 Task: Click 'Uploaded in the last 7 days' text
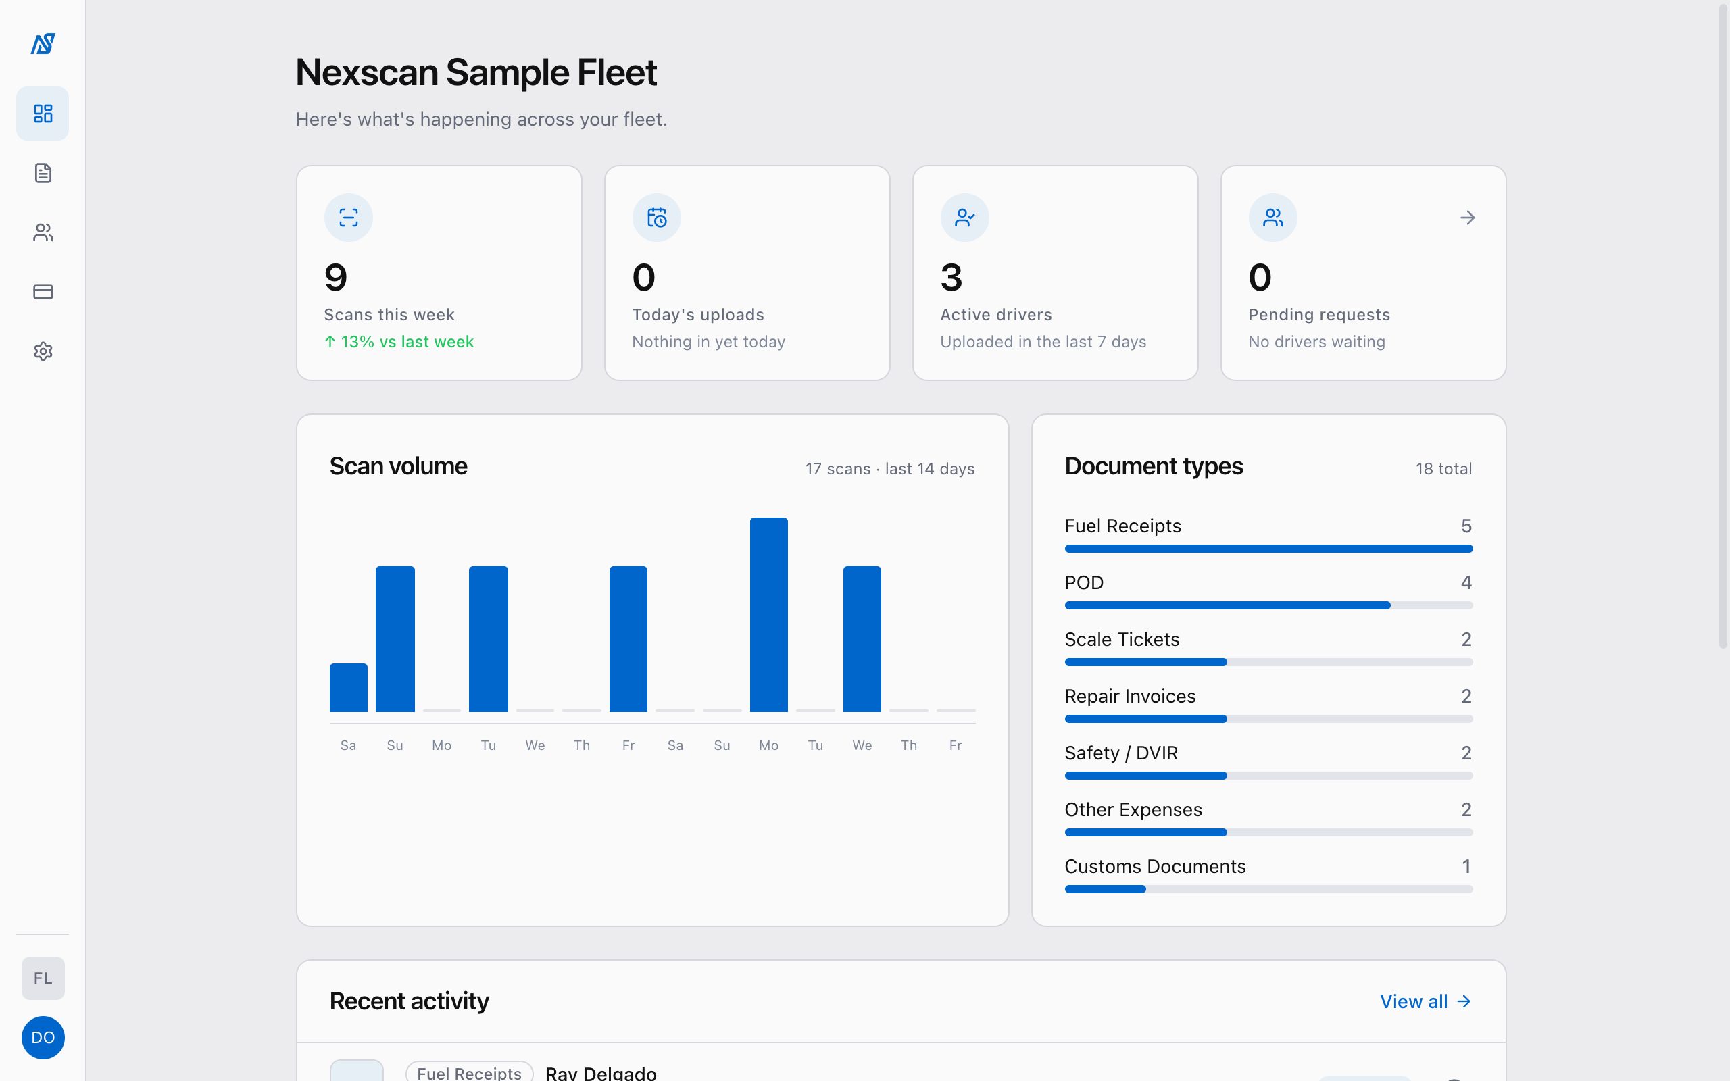click(1043, 342)
